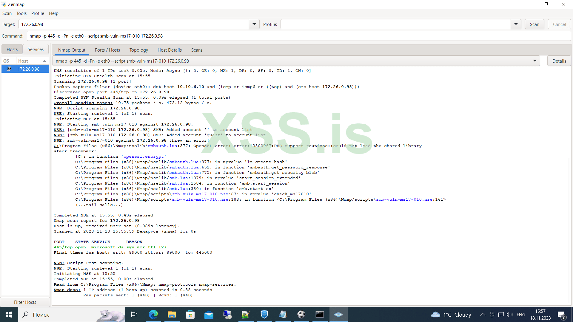Open the Mail app in the taskbar
The image size is (573, 322).
(x=209, y=315)
